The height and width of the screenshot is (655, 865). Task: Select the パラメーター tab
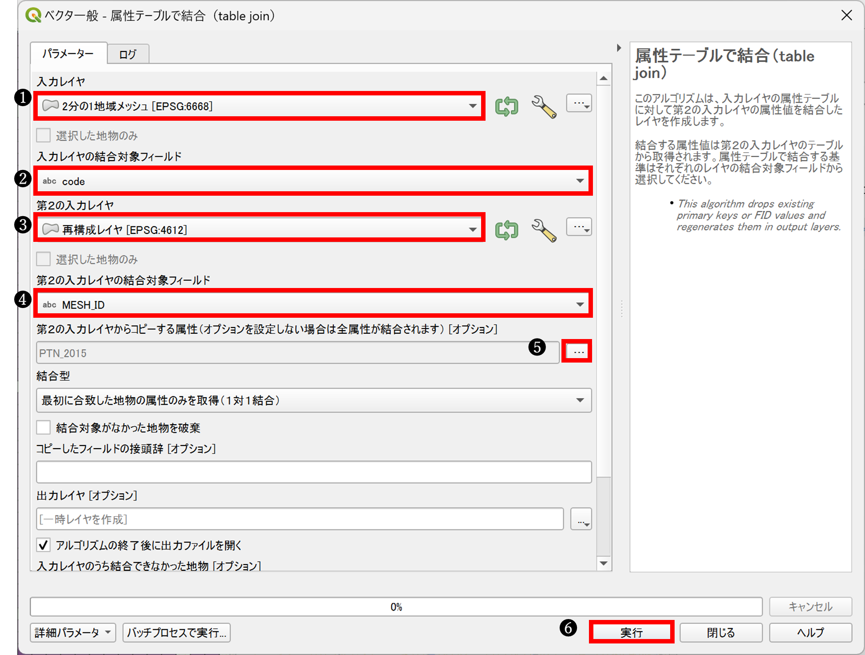pyautogui.click(x=68, y=54)
